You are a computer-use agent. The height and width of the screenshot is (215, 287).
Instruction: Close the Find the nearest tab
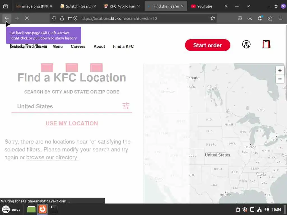click(x=182, y=6)
